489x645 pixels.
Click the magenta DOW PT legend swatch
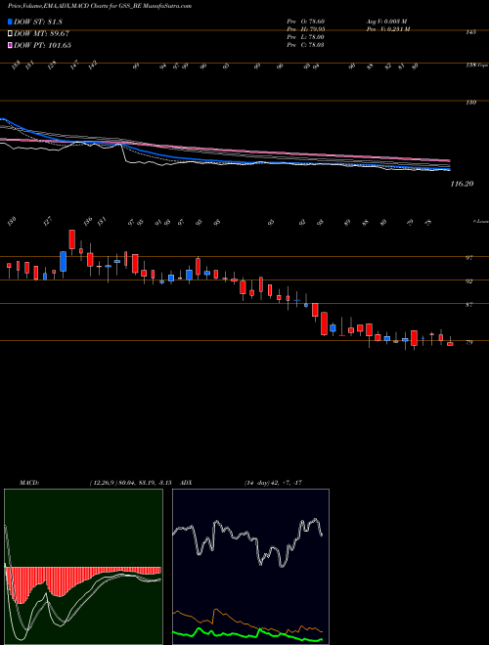pos(10,45)
